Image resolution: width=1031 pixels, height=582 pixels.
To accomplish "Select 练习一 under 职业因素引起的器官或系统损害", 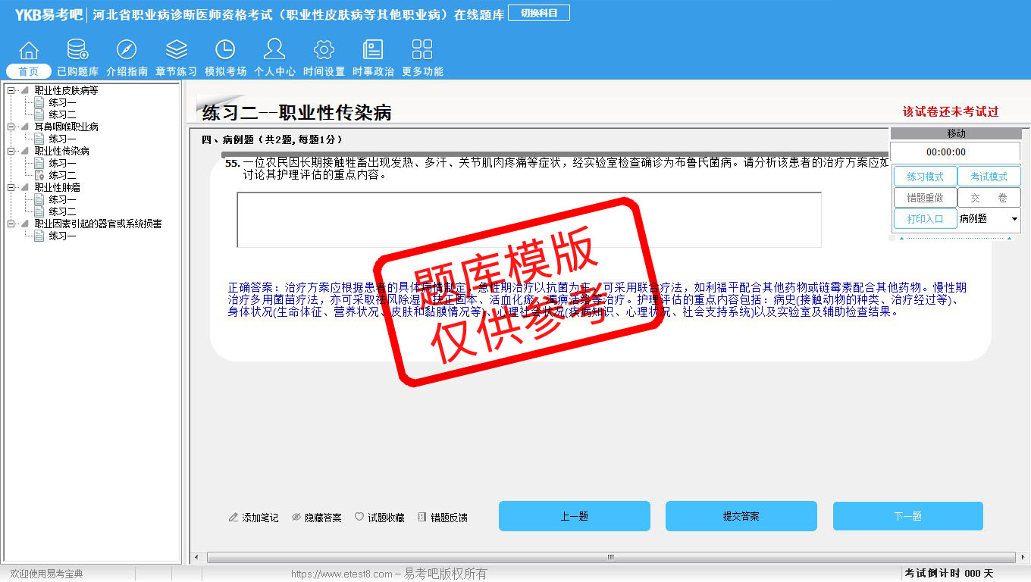I will point(62,236).
